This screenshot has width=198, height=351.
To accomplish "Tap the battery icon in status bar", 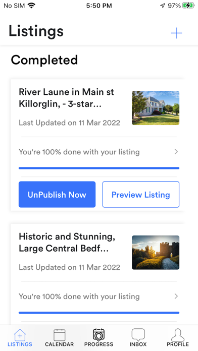I will pos(188,6).
